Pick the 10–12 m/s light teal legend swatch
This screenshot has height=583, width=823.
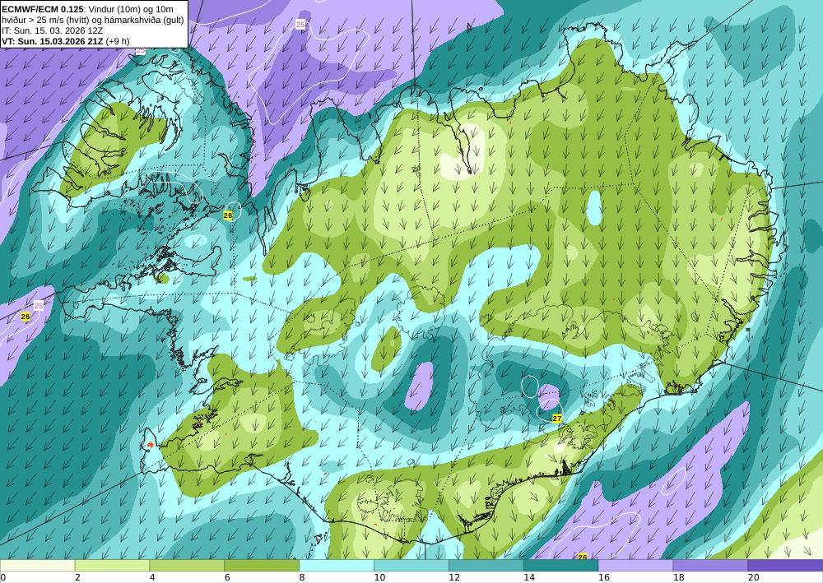coord(411,566)
